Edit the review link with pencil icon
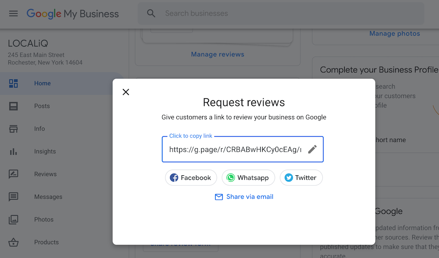 [312, 149]
